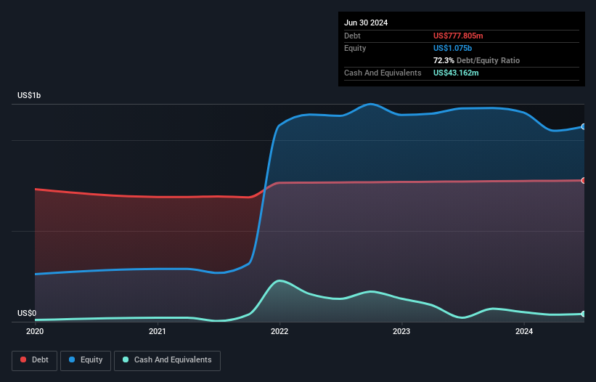Toggle the Cash And Equivalents legend button
This screenshot has height=382, width=596.
coord(167,360)
